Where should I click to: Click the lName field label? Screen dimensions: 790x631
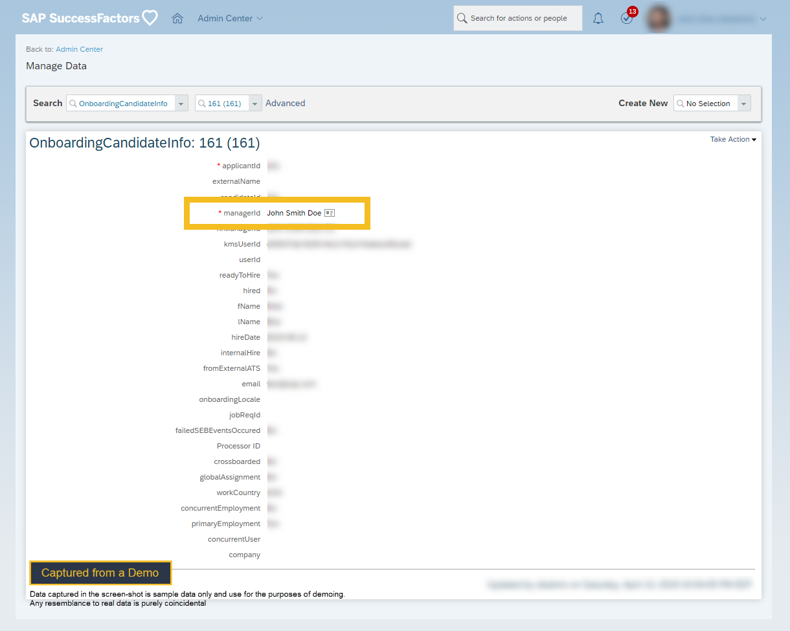pos(249,322)
